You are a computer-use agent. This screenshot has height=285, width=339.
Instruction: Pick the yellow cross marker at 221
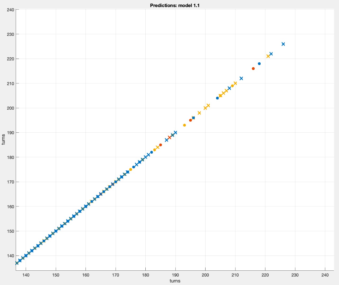click(268, 56)
